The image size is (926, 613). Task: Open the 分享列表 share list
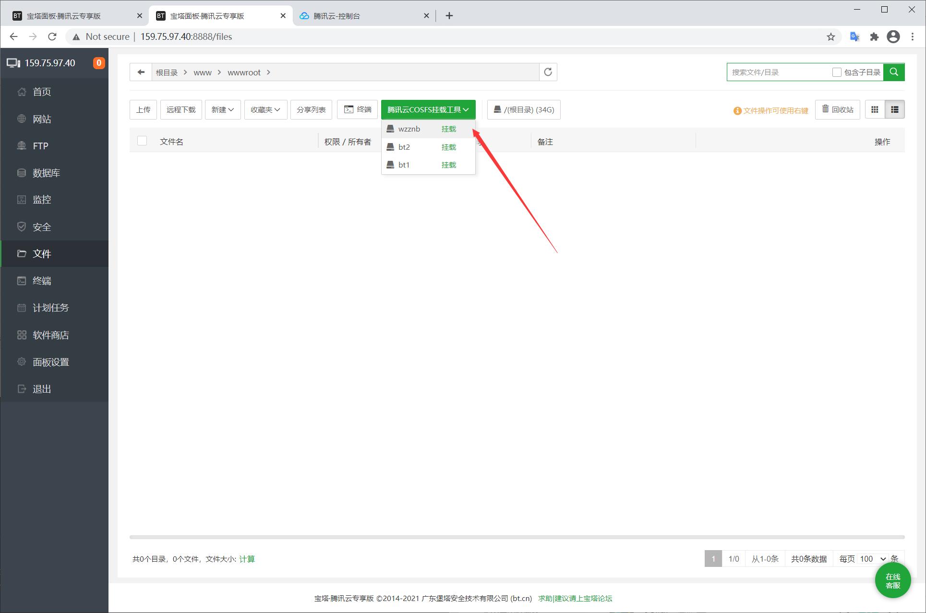pyautogui.click(x=311, y=109)
